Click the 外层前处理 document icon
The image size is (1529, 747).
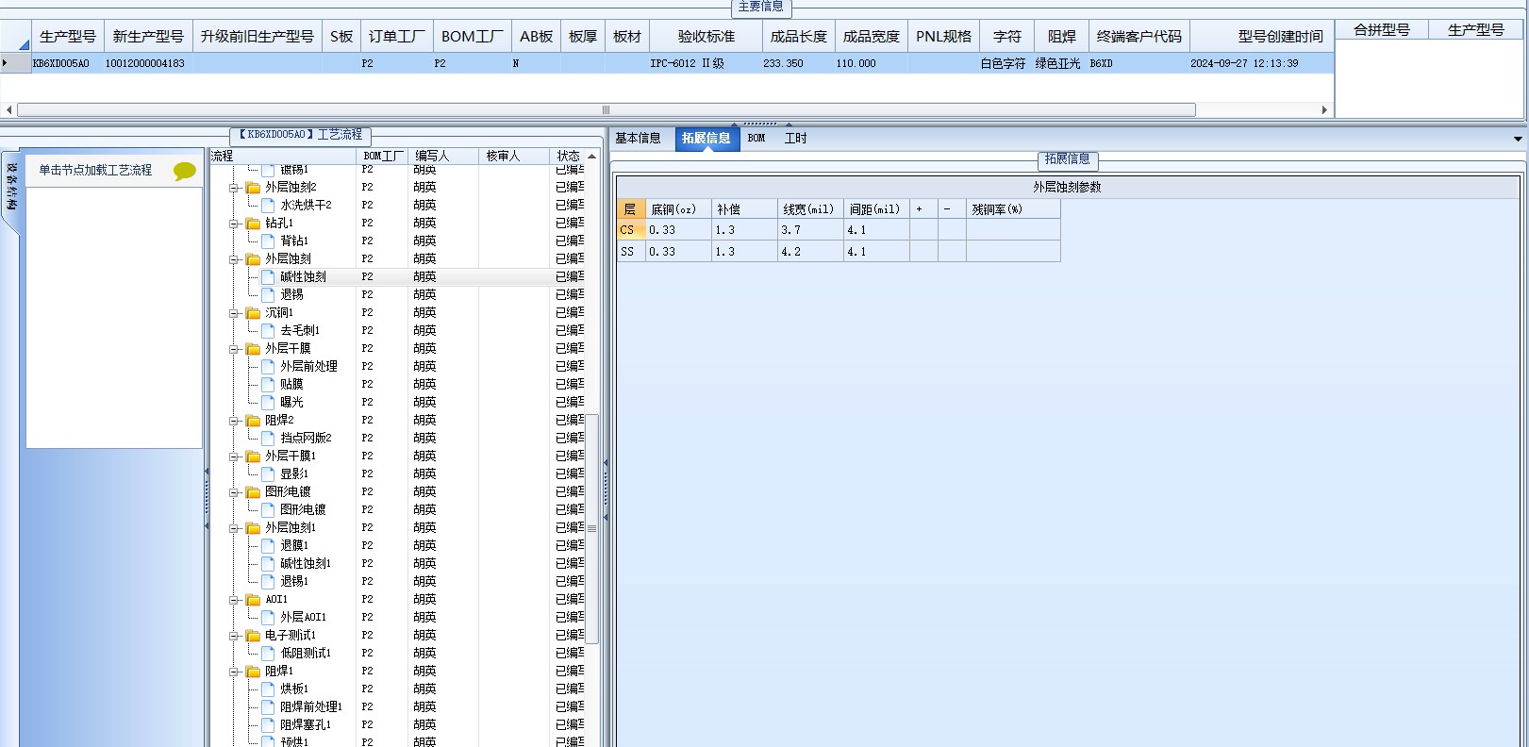pos(268,366)
